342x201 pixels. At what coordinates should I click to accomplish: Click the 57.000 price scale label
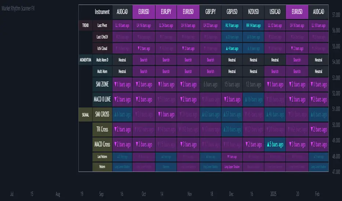[336, 15]
